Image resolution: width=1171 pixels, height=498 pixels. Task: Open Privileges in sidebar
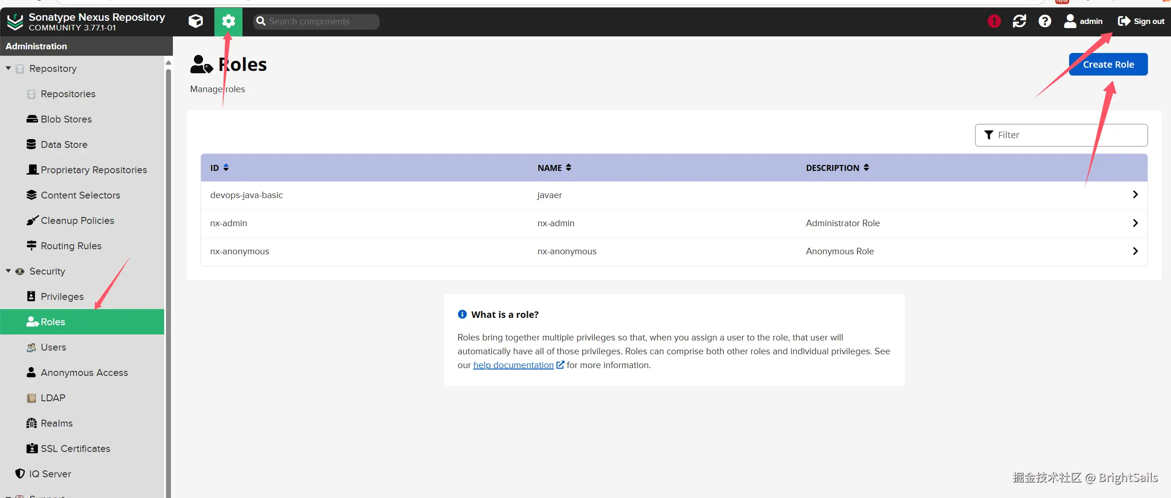coord(62,297)
